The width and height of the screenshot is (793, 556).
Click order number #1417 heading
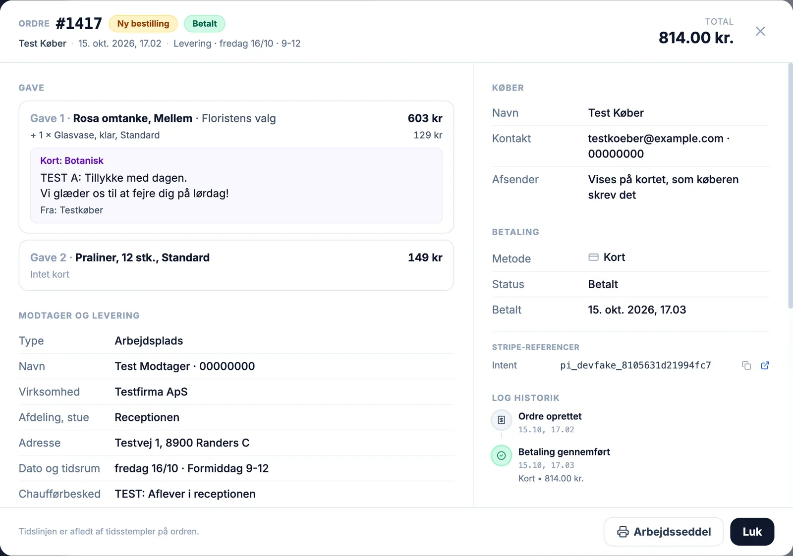pyautogui.click(x=79, y=23)
